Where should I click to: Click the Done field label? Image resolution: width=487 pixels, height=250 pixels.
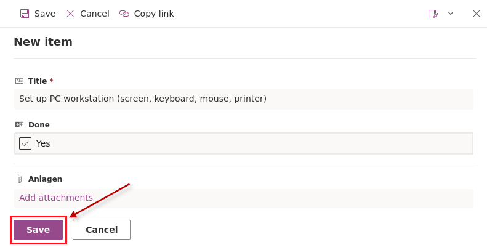(x=39, y=125)
